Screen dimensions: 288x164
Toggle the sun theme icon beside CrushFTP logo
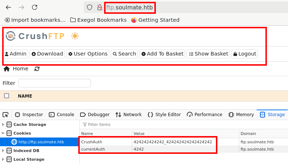coord(75,36)
